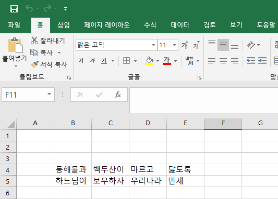This screenshot has width=278, height=199.
Task: Click 서식 복사 format painter
Action: click(49, 64)
